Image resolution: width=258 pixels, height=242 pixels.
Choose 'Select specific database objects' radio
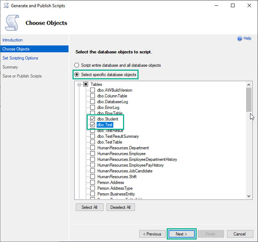point(76,75)
